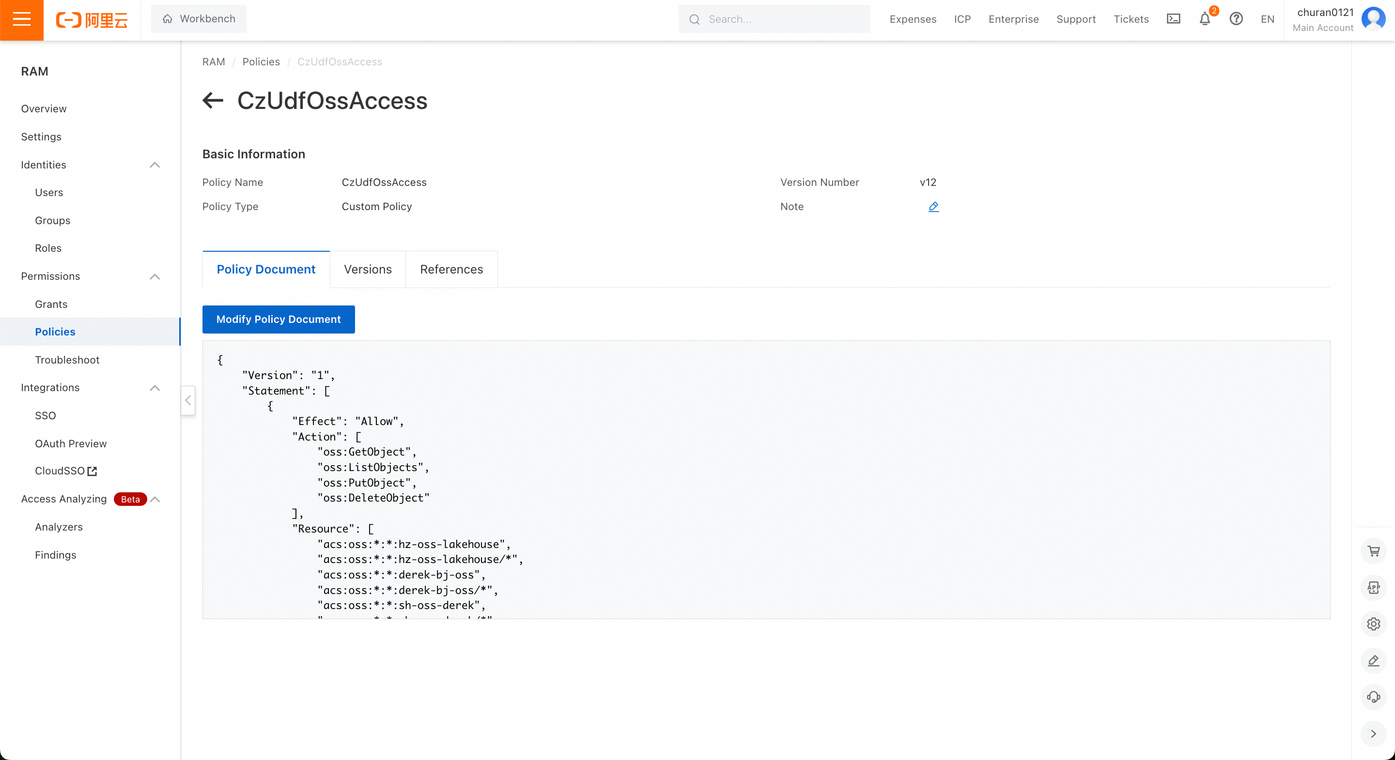Open the shopping cart icon

pos(1373,551)
